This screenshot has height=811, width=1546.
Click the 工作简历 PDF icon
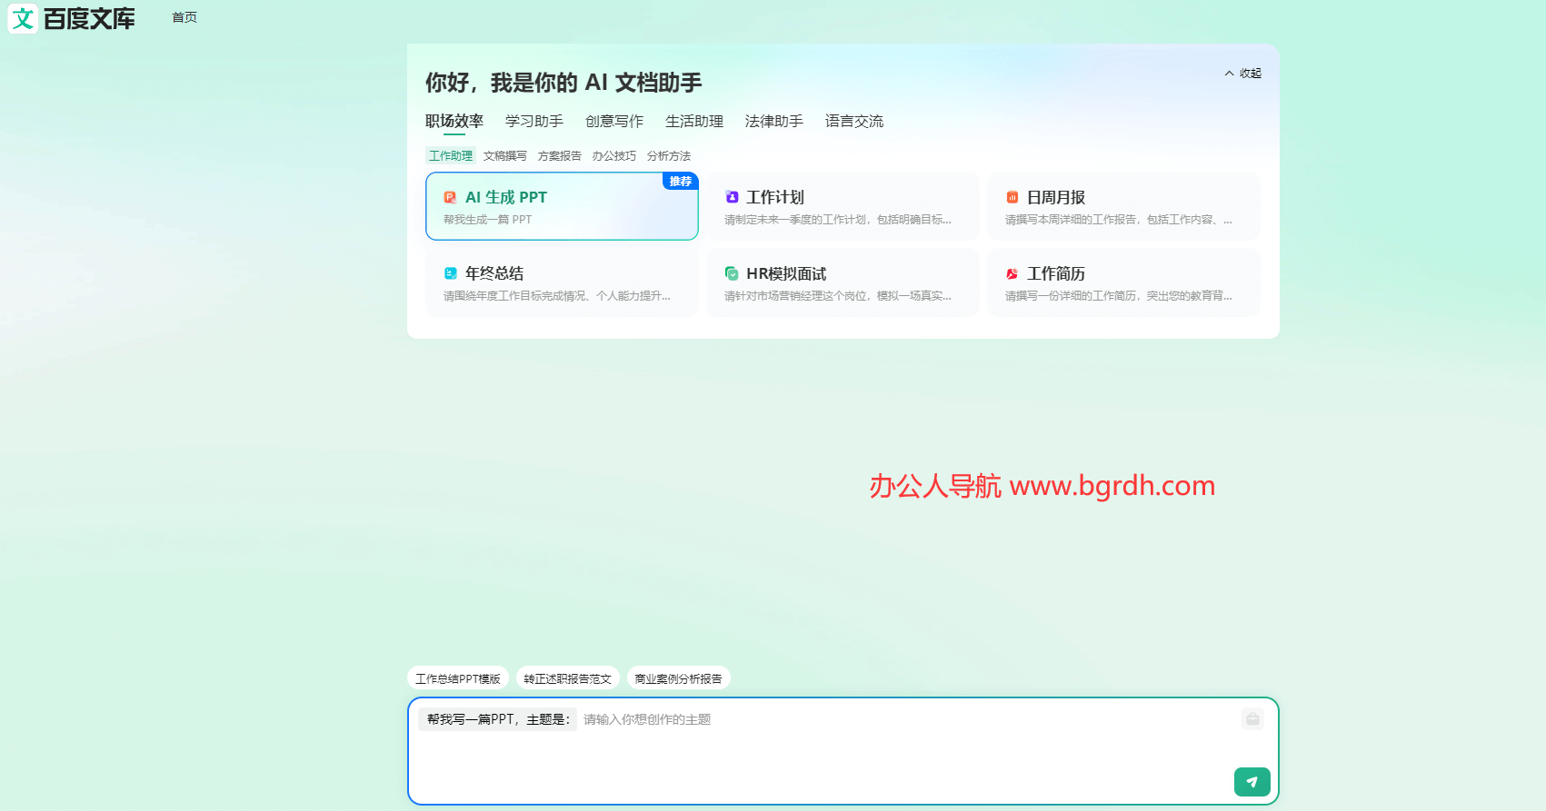(1012, 273)
